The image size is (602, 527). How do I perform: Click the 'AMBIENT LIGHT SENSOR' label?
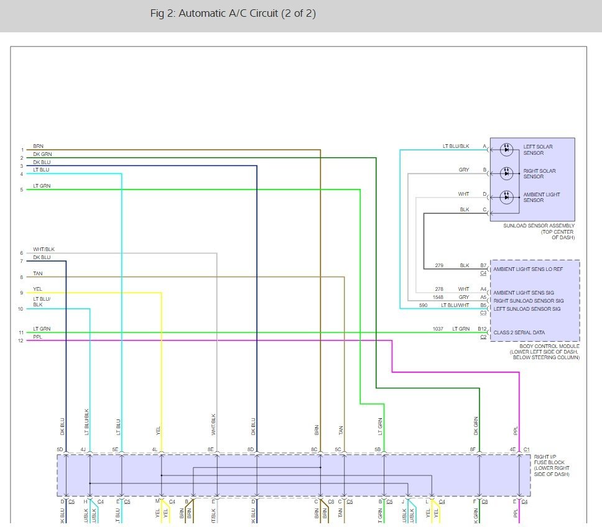pos(541,197)
